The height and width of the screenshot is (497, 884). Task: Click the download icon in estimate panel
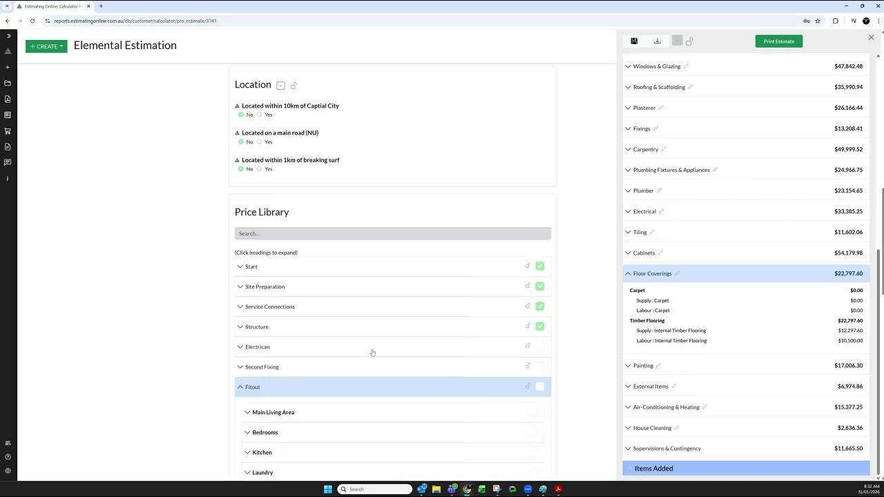[x=657, y=41]
